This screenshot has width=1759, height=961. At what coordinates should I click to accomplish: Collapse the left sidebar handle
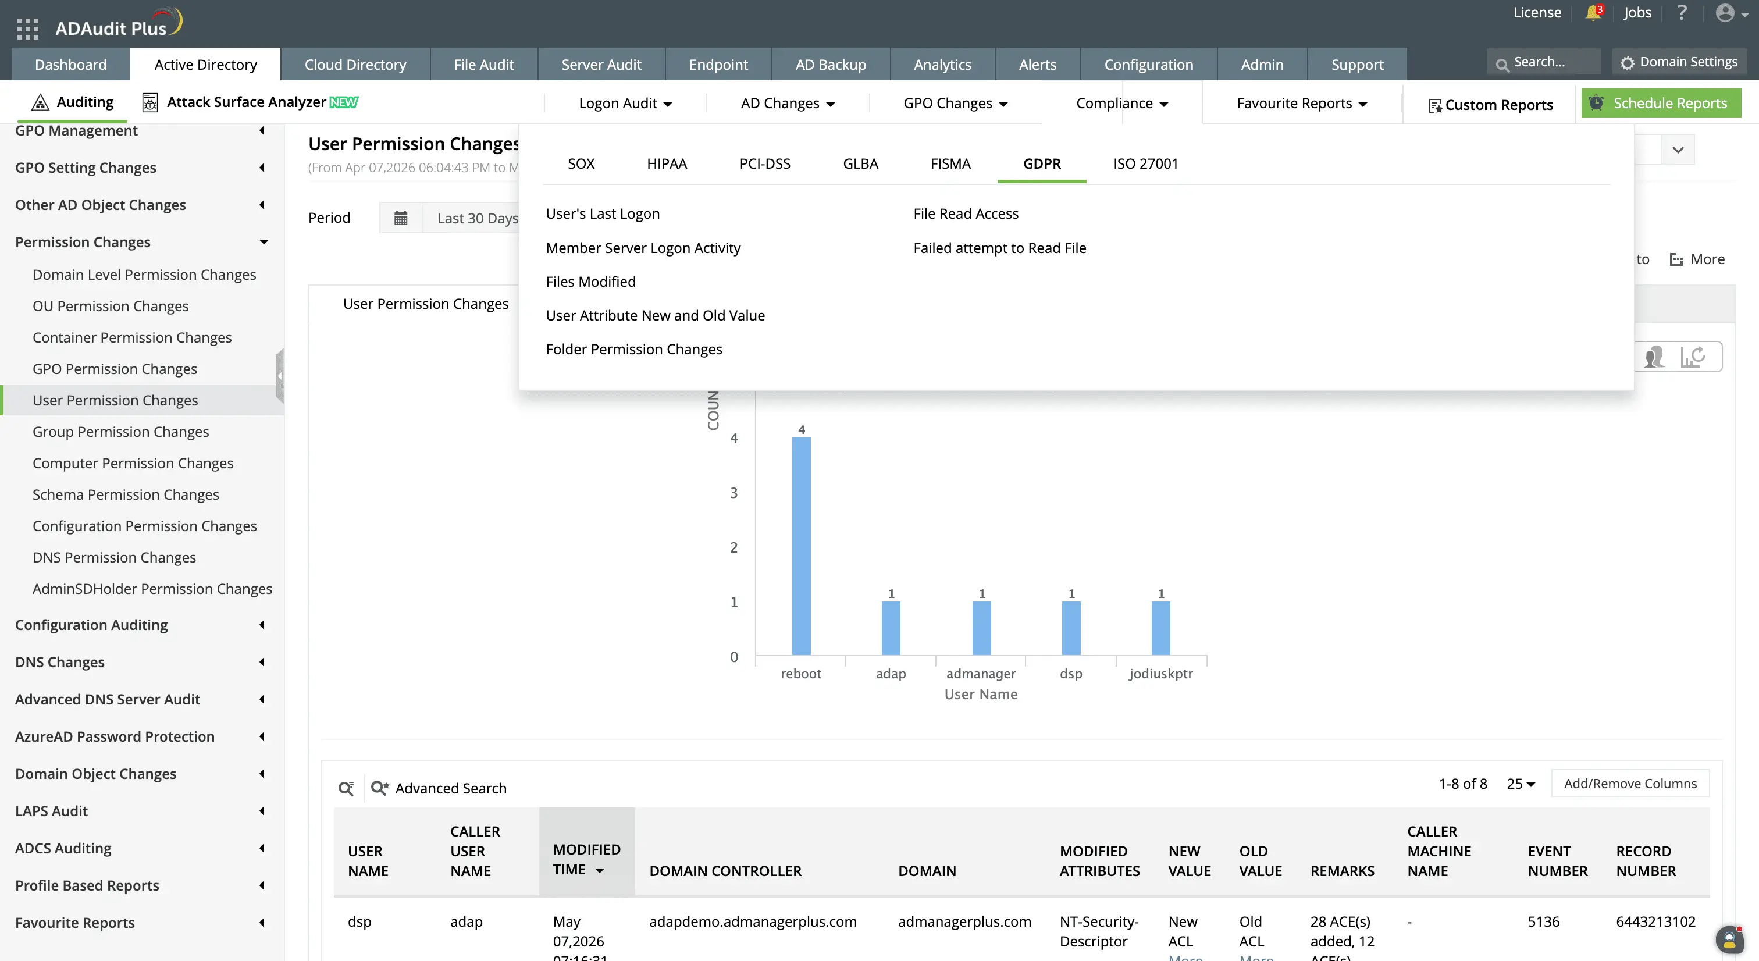[279, 376]
